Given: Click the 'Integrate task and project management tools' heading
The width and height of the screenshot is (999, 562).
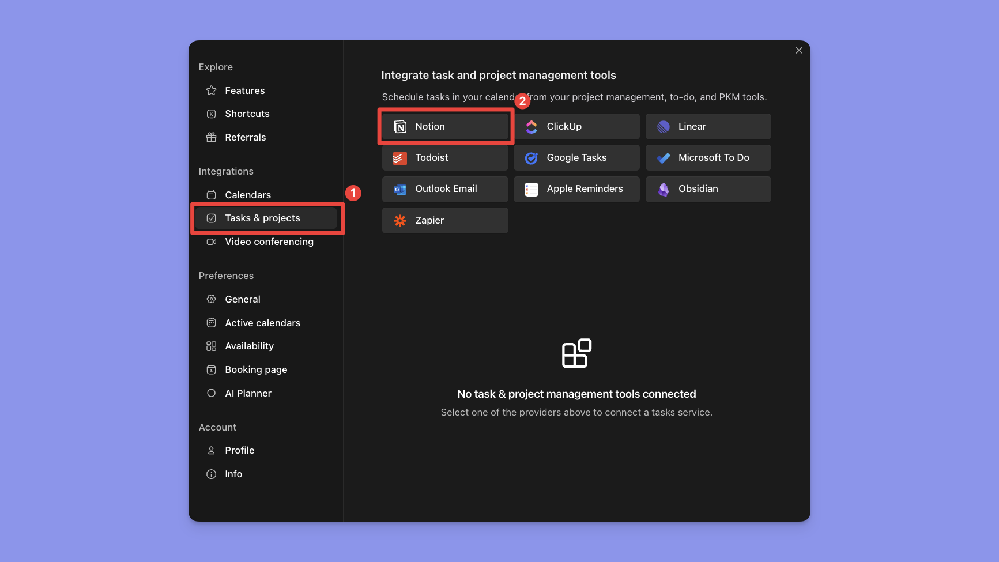Looking at the screenshot, I should (499, 76).
